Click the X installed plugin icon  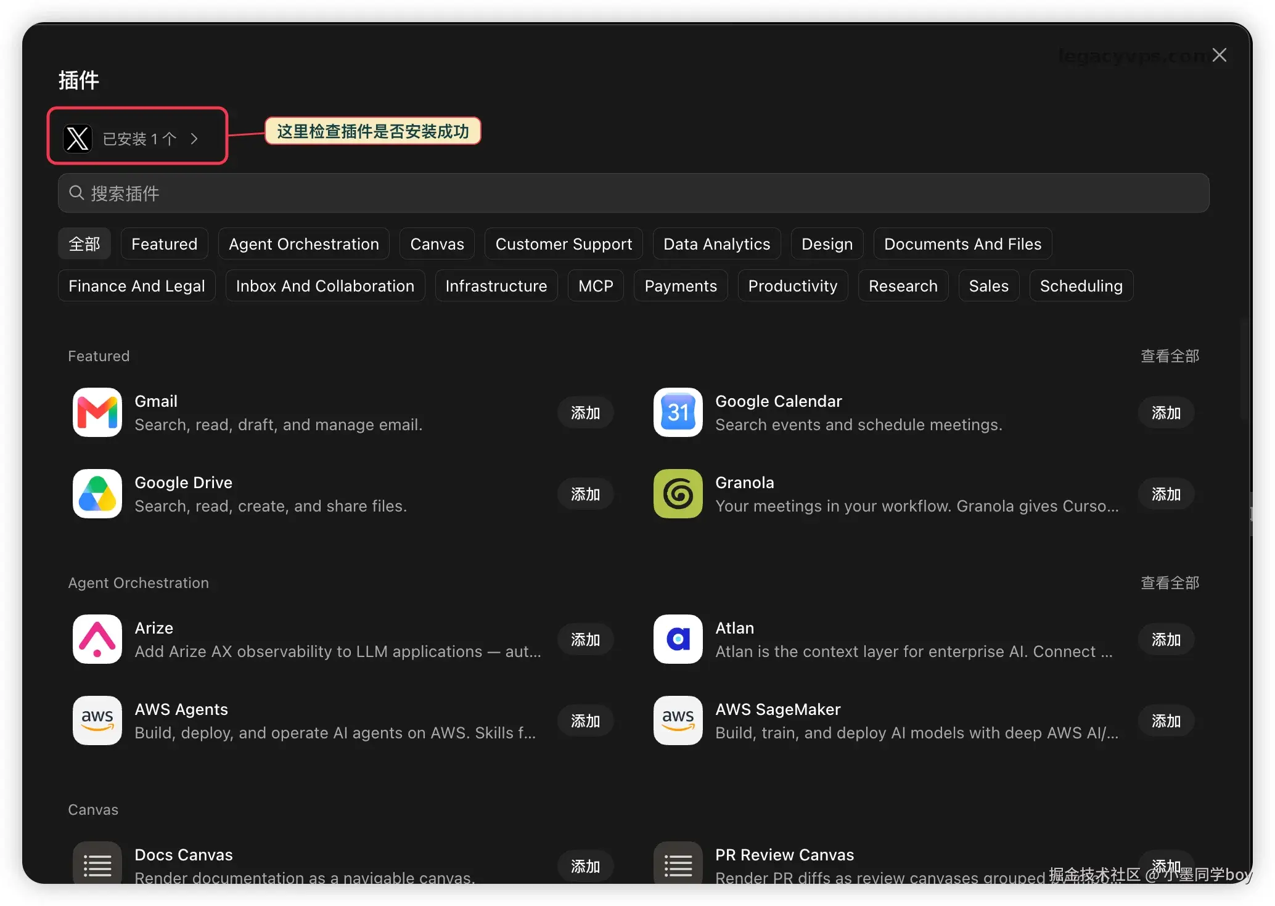[x=78, y=139]
